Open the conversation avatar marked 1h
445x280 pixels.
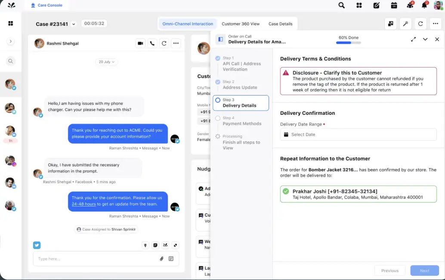(10, 131)
